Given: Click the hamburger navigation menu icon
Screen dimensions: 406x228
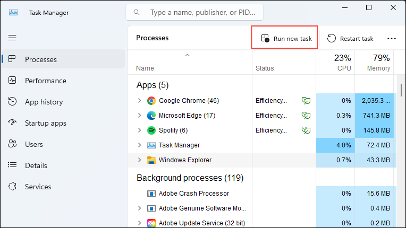Looking at the screenshot, I should (12, 38).
